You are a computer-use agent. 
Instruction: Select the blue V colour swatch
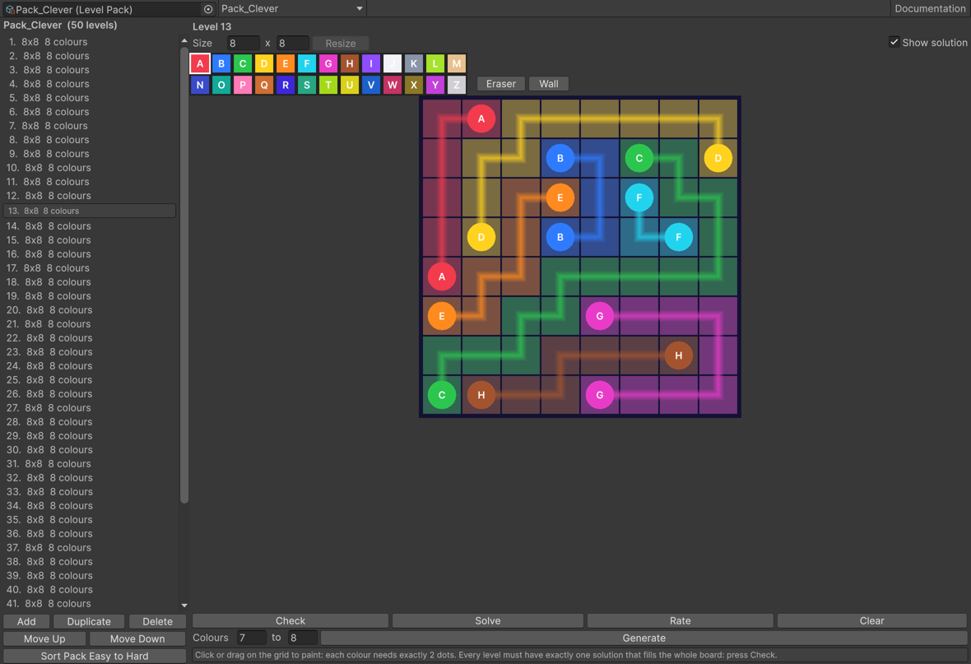click(371, 85)
